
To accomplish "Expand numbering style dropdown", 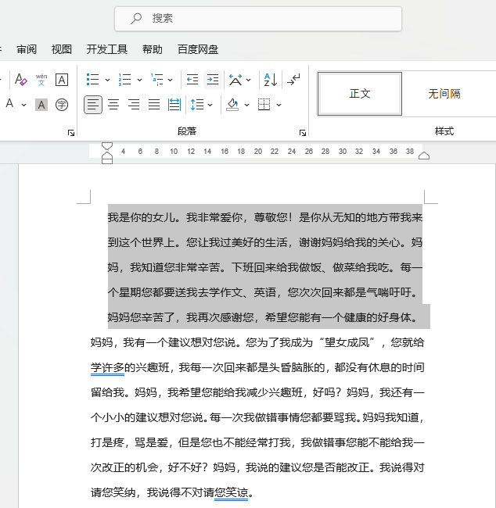I will click(139, 80).
